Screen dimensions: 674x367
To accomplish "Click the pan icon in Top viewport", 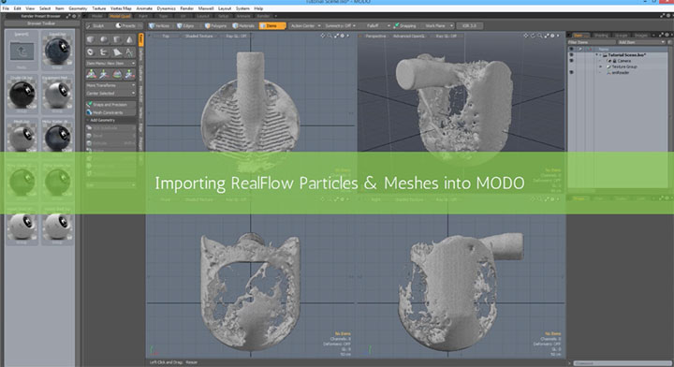I will pyautogui.click(x=323, y=37).
